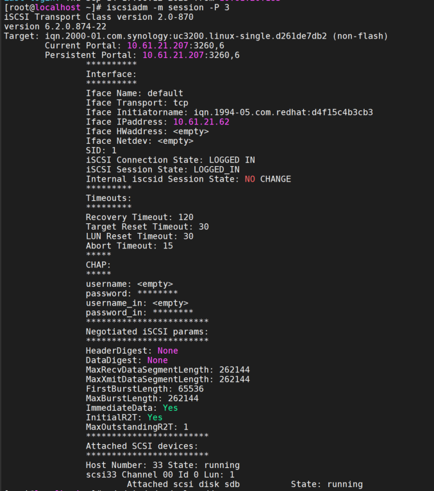Click the Negotiated iSCSI params heading

click(x=147, y=331)
